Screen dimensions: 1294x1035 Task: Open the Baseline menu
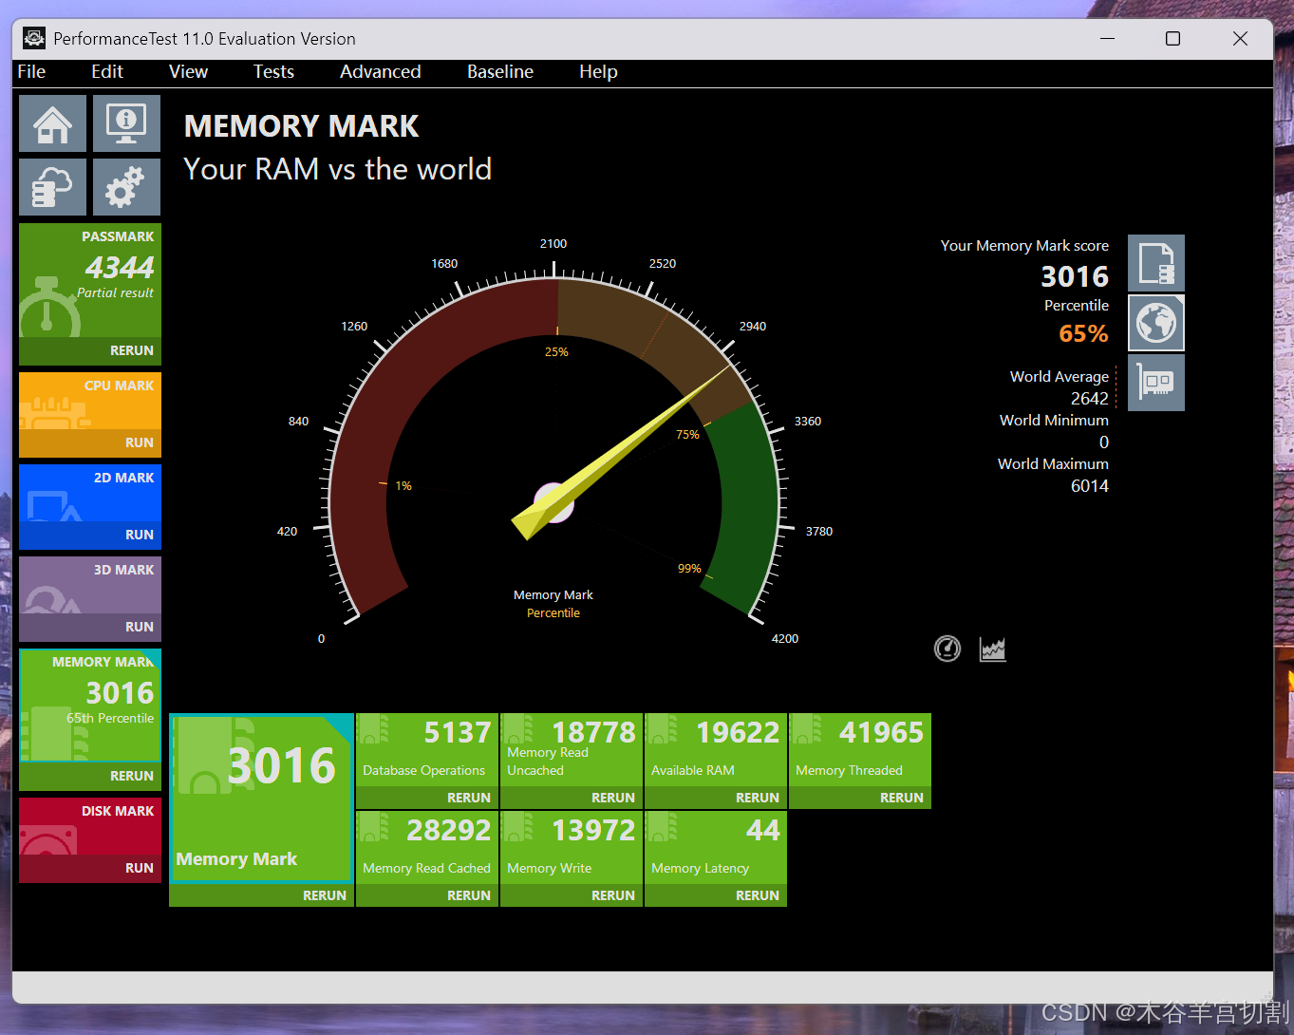500,71
